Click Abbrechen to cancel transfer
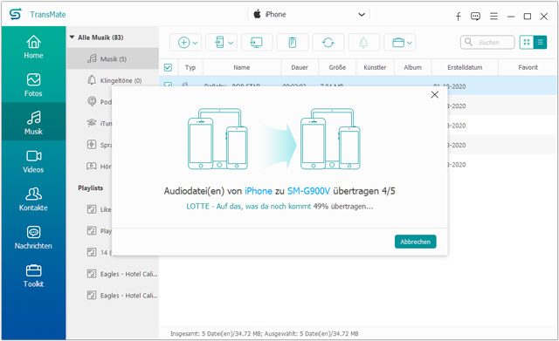Screen dimensions: 559x341 (416, 242)
